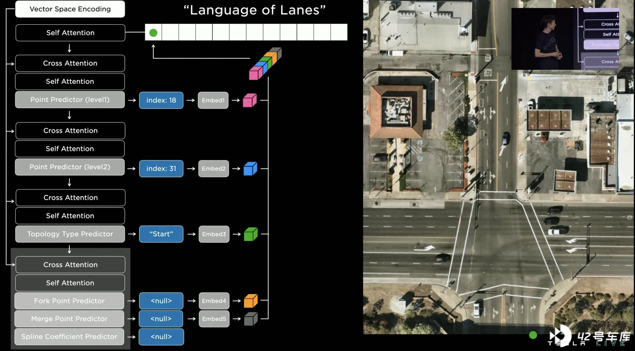Click the blue 'index: 31' box

(x=161, y=168)
